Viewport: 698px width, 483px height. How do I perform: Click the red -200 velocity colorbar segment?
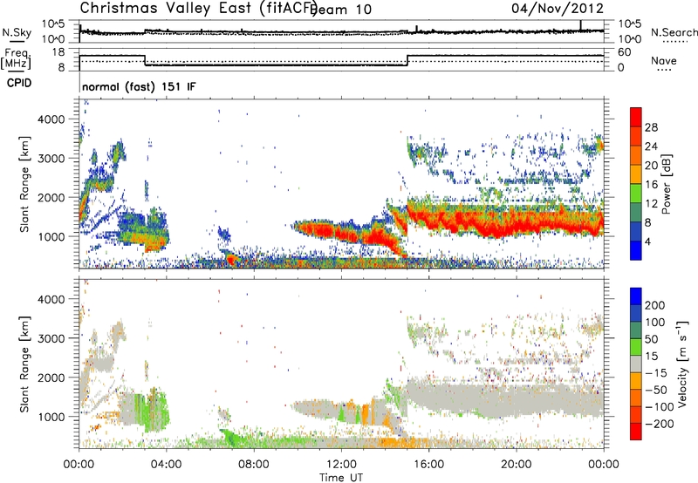[x=636, y=432]
